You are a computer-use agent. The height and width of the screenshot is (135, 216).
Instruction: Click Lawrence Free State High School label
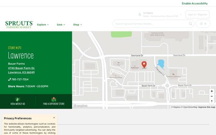[157, 34]
